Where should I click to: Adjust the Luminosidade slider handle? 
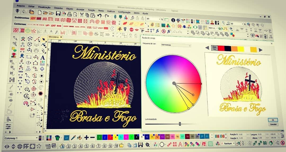(180, 124)
